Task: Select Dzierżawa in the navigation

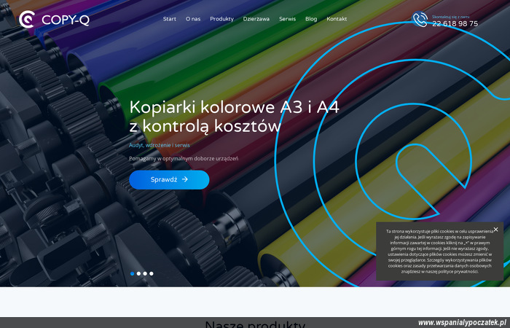Action: point(256,19)
